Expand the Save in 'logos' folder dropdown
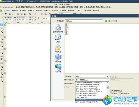Image resolution: width=139 pixels, height=107 pixels. tap(102, 21)
